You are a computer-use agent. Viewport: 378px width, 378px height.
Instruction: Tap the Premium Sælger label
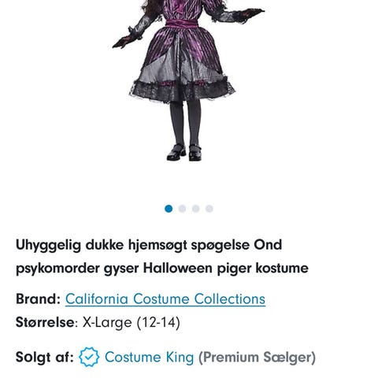257,358
